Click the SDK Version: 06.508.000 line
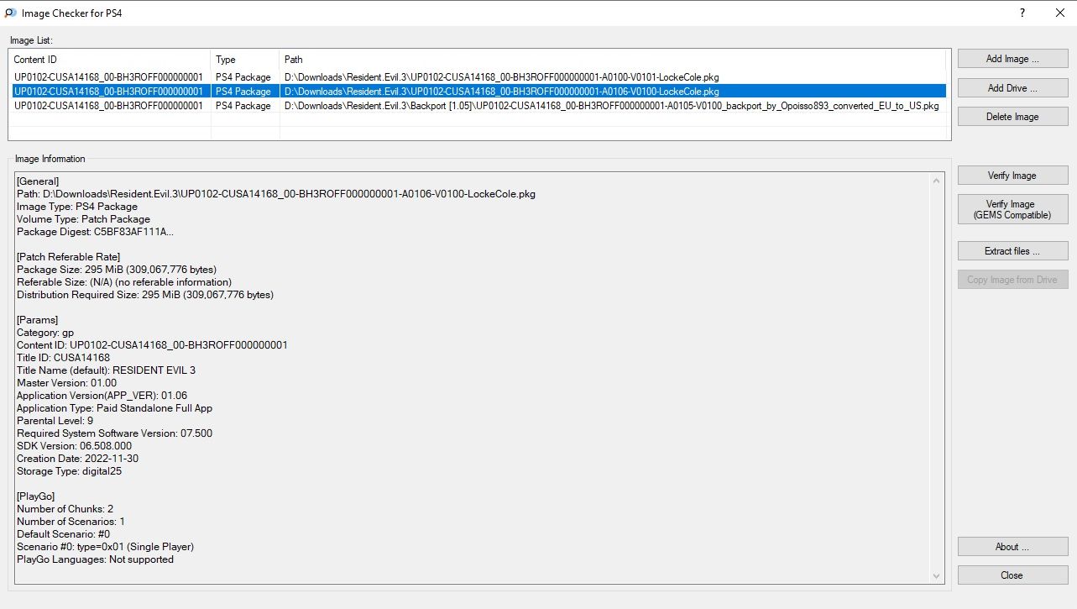 [74, 446]
